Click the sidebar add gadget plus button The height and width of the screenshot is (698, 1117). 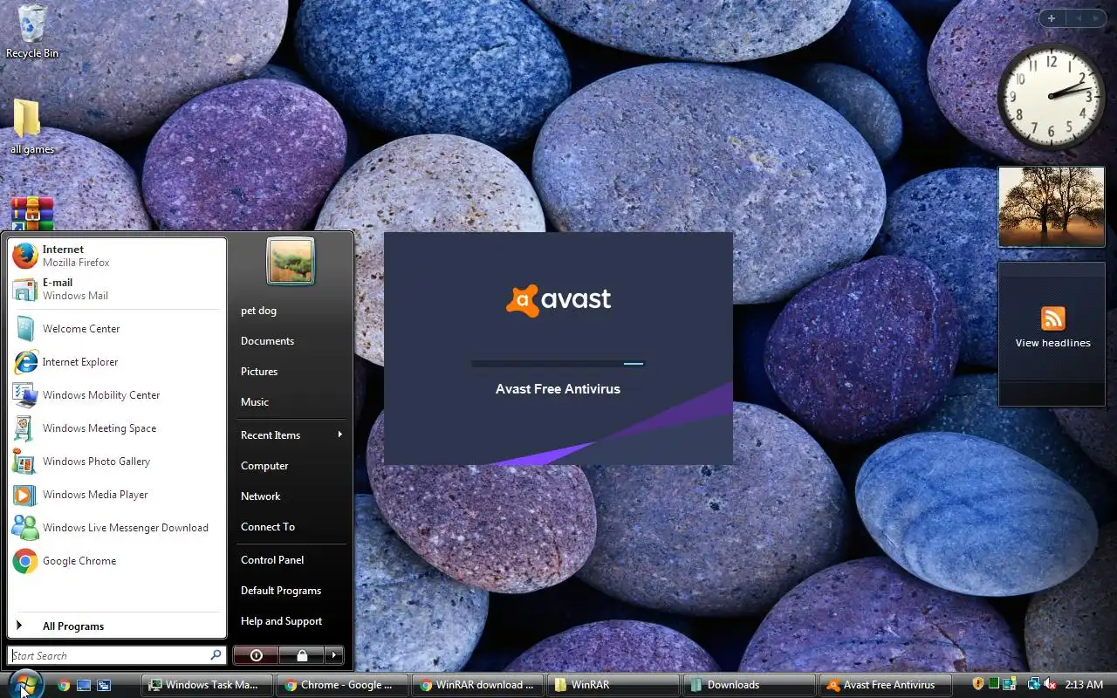coord(1052,18)
